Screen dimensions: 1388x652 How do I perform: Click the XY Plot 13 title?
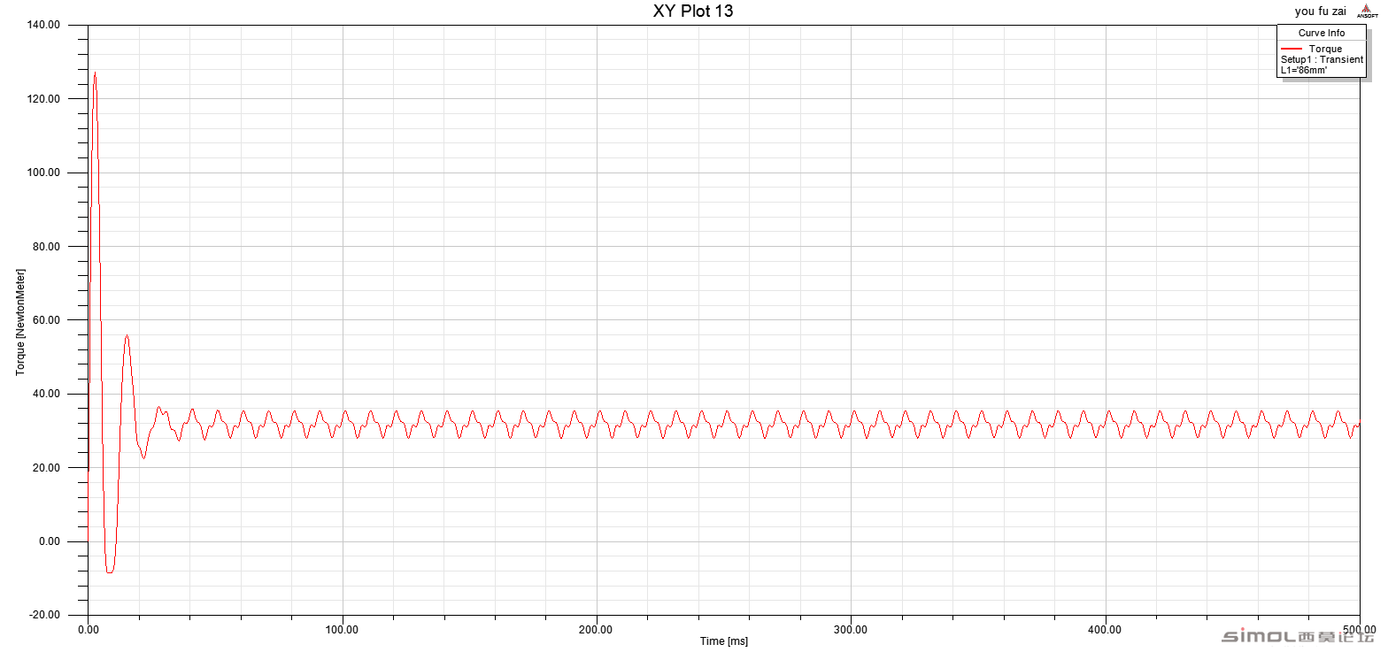coord(693,12)
